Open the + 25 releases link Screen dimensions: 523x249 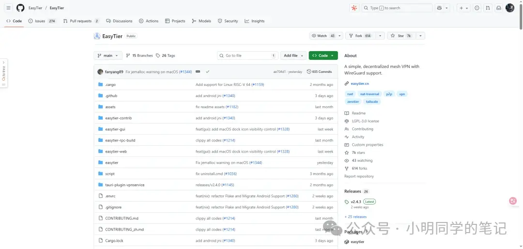tap(355, 216)
